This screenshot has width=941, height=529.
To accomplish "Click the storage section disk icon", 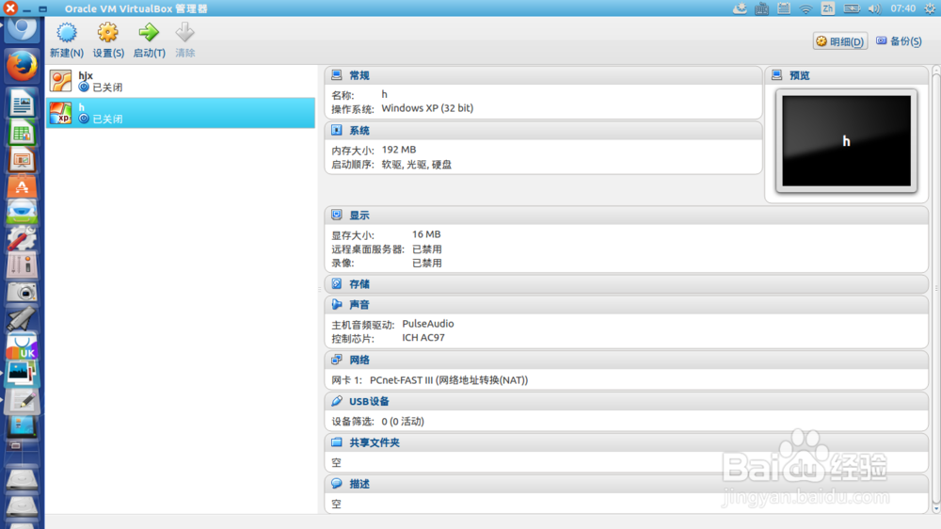I will coord(337,283).
